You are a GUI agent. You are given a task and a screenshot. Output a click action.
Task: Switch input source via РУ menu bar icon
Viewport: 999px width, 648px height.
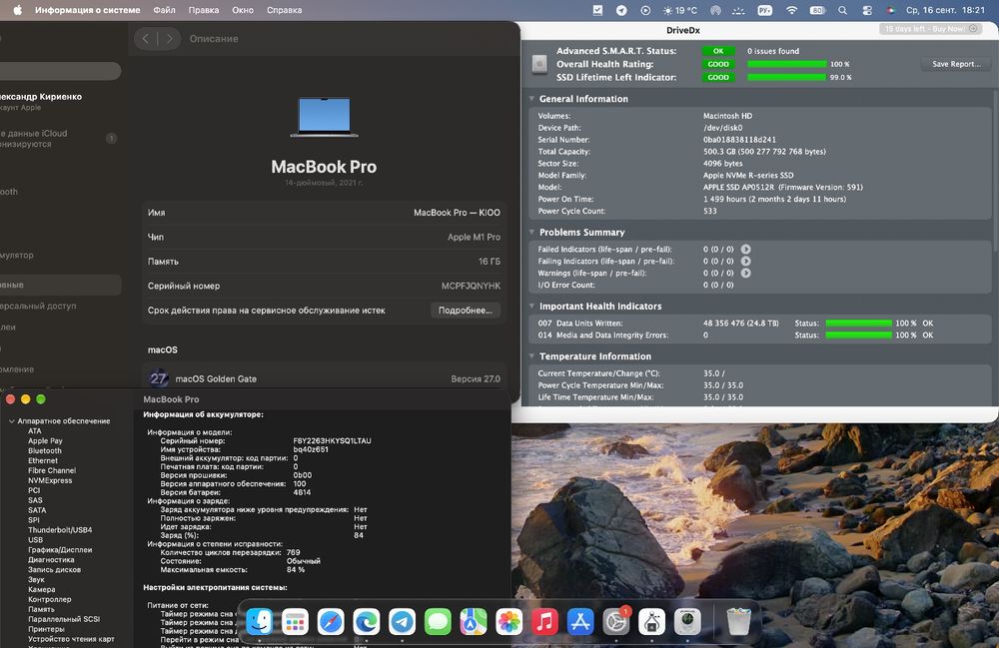pos(765,10)
